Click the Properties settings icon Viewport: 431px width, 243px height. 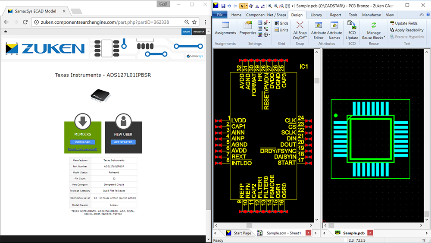tap(248, 28)
